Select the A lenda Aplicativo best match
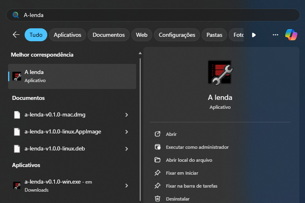This screenshot has width=305, height=203. click(72, 76)
